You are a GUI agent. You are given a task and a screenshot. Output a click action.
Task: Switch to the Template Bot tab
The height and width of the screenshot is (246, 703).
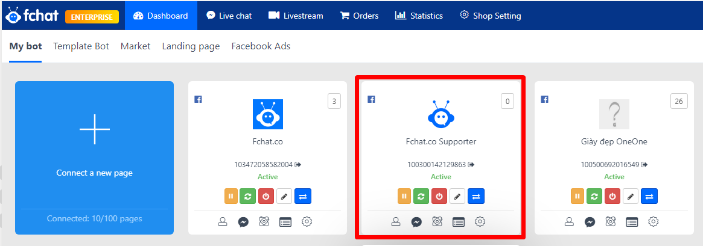click(x=81, y=46)
